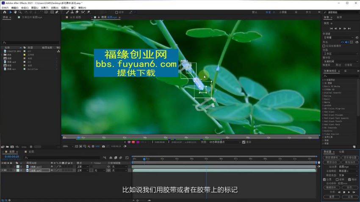Mute layer 2 audio speaker toggle

pos(5,170)
